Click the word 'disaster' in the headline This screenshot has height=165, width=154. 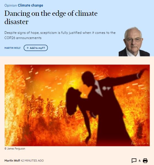pos(16,22)
